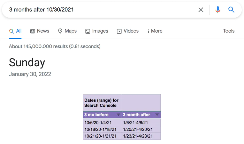Click the blue magnifying glass search icon
Viewport: 244px width, 144px height.
point(232,10)
